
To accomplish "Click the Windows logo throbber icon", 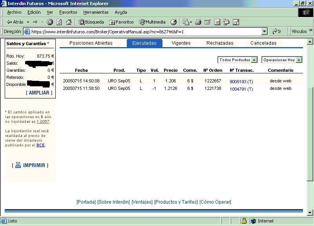I will pyautogui.click(x=305, y=13).
